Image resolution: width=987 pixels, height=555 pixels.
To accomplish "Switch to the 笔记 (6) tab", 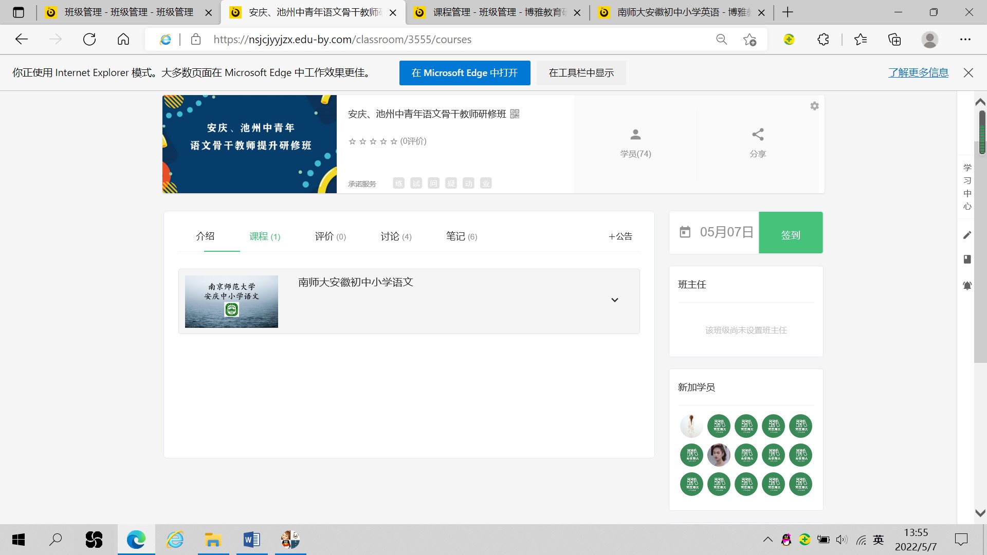I will click(x=461, y=236).
